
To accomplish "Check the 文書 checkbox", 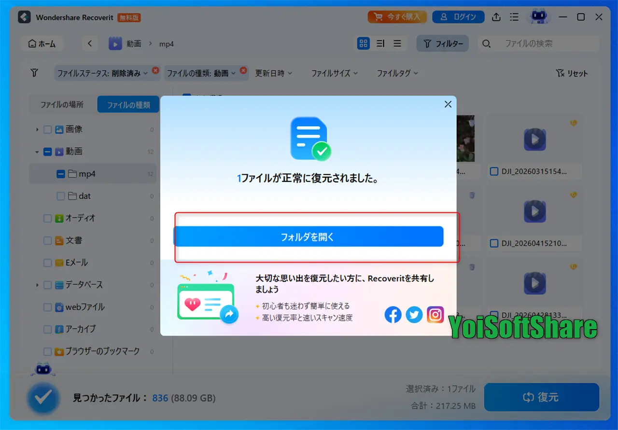I will (47, 240).
